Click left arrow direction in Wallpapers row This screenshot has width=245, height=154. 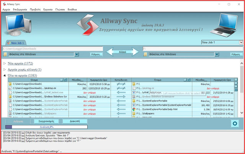(x=121, y=113)
